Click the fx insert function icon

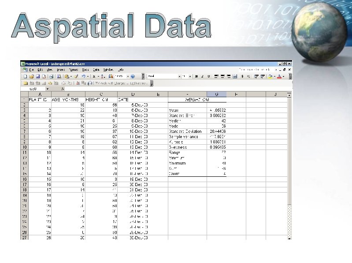(x=63, y=89)
